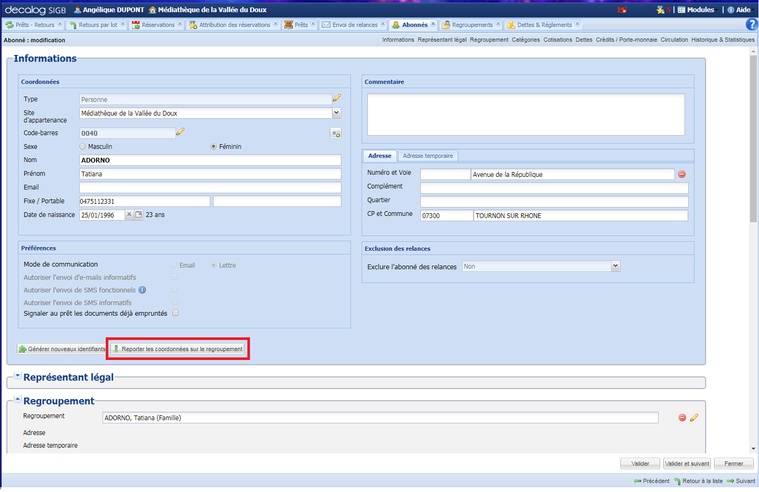Switch to the Adresse temporaire tab
Image resolution: width=759 pixels, height=492 pixels.
(x=428, y=156)
